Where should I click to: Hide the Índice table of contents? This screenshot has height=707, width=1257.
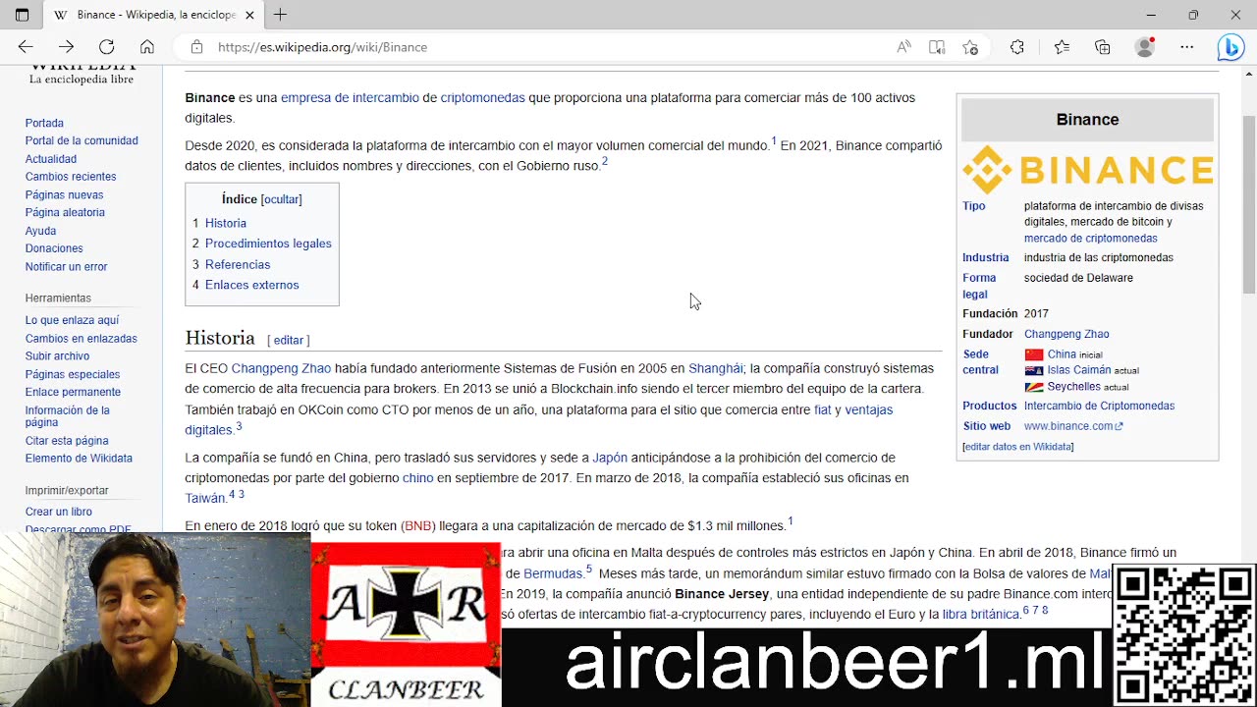pos(281,199)
